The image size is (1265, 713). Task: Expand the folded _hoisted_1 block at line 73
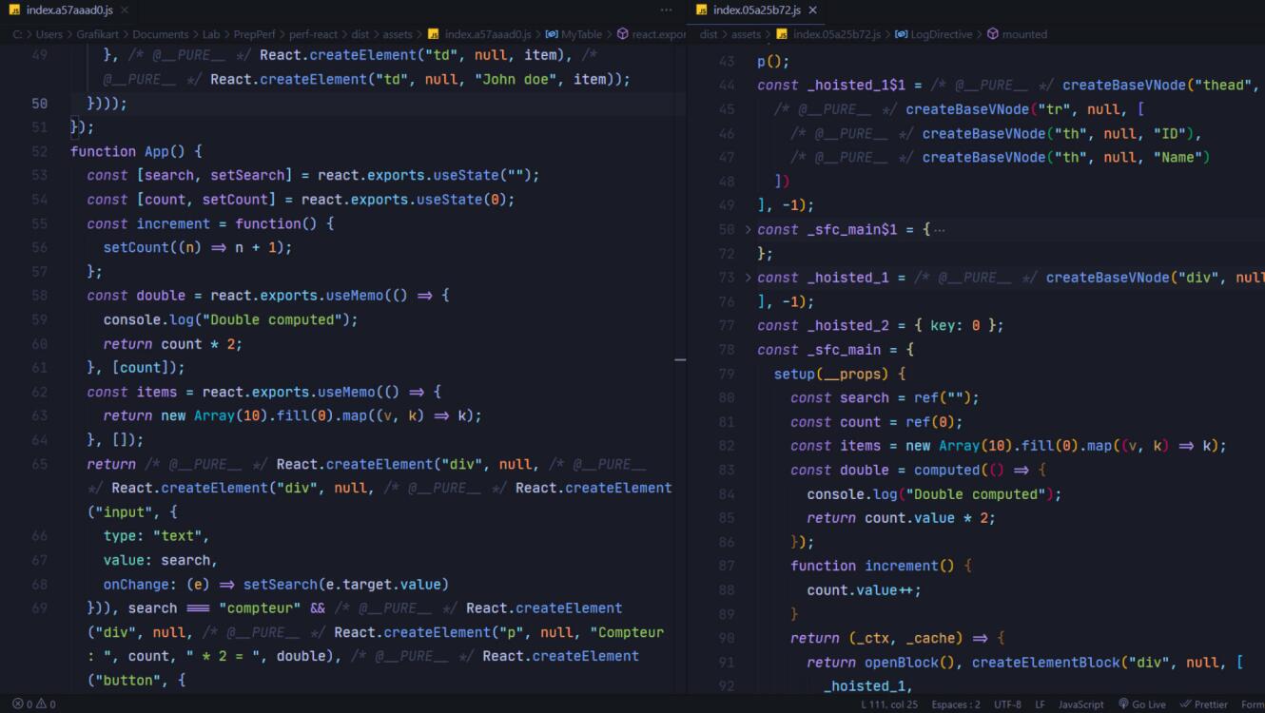click(748, 278)
